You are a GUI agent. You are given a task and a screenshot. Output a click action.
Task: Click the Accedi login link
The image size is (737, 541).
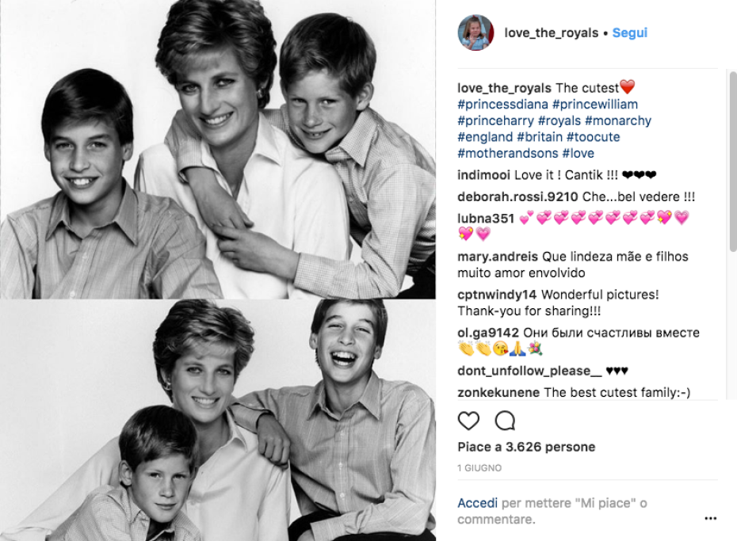pyautogui.click(x=477, y=503)
